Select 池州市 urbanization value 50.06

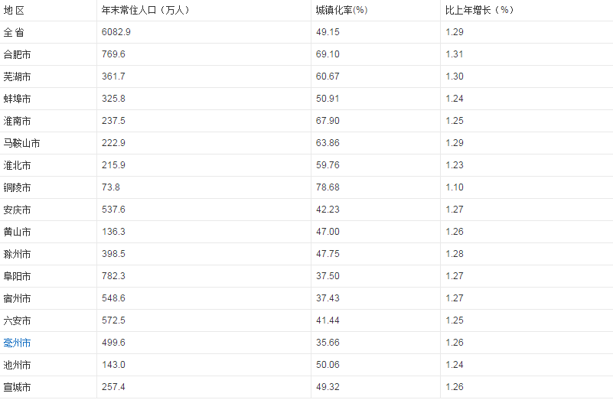point(328,365)
